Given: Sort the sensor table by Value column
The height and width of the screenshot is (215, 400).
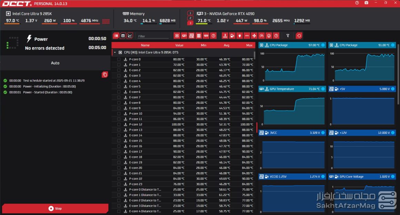Looking at the screenshot, I should (179, 45).
